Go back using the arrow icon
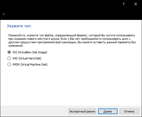142x117 pixels. pyautogui.click(x=4, y=14)
